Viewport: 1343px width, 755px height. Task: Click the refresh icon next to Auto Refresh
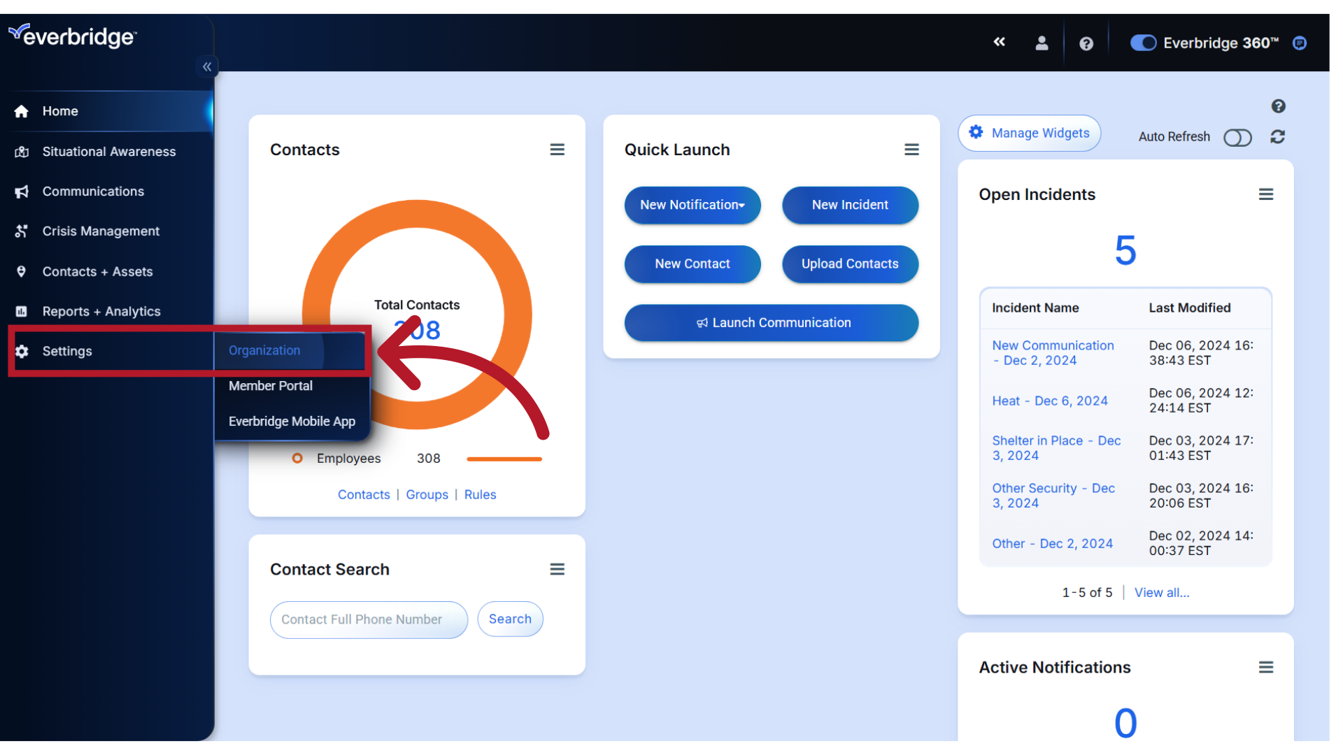pyautogui.click(x=1278, y=137)
